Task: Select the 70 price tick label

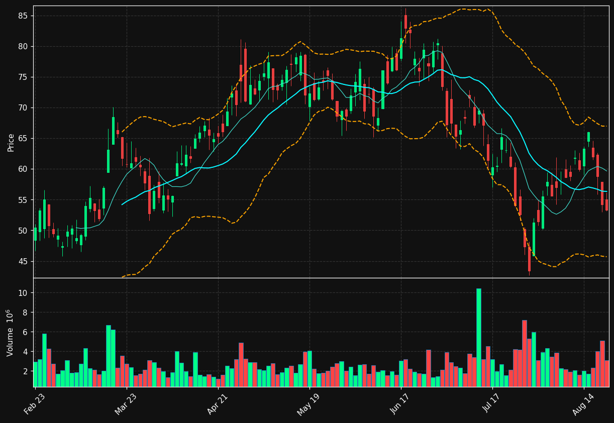Action: (23, 108)
